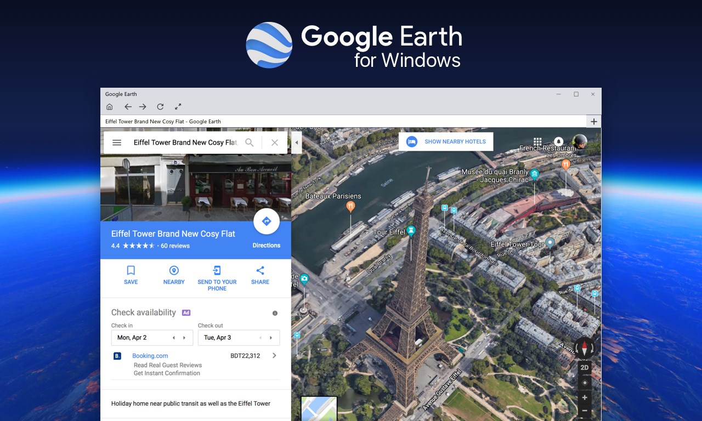702x421 pixels.
Task: Open the account profile avatar
Action: (x=579, y=142)
